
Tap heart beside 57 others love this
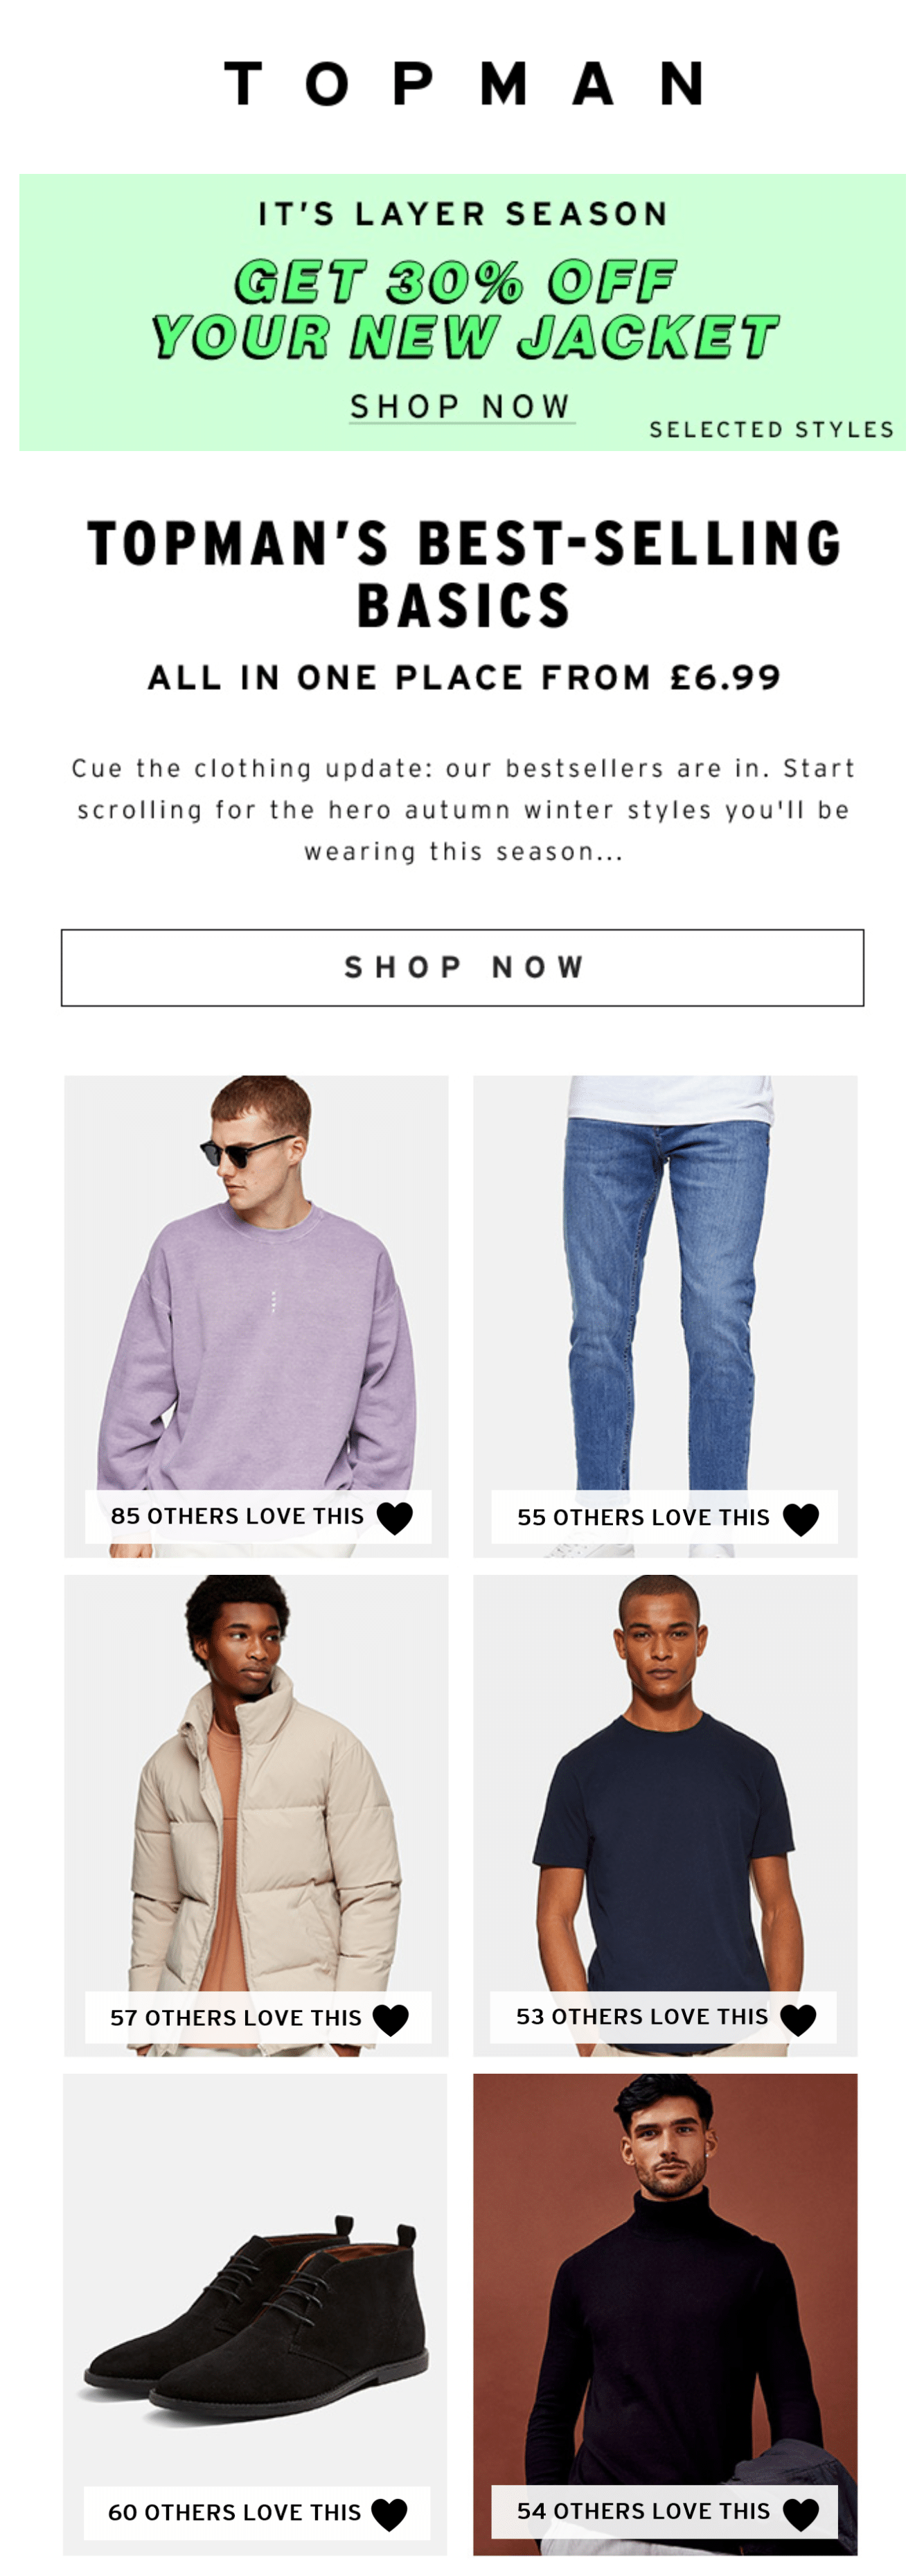point(391,2020)
